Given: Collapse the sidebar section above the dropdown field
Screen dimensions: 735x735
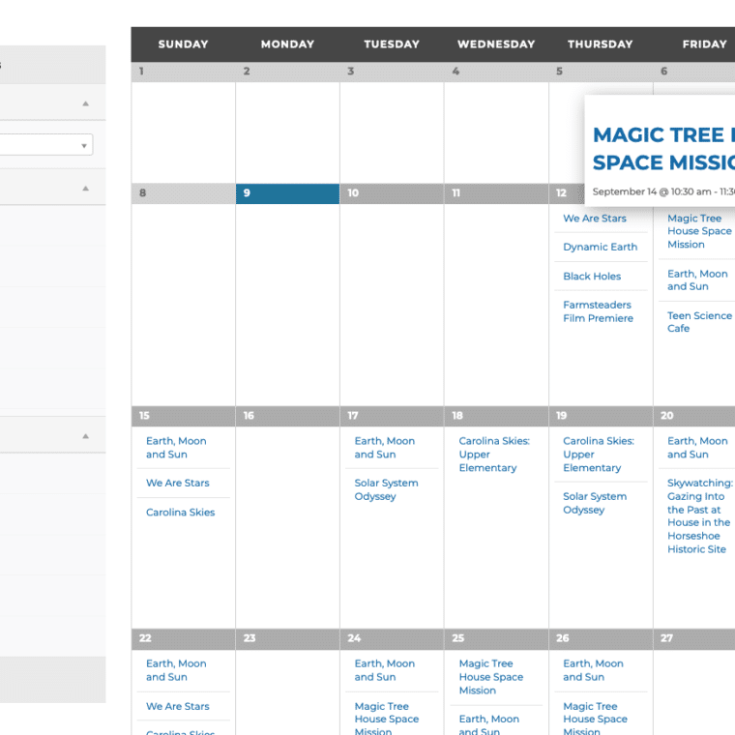Looking at the screenshot, I should [x=85, y=103].
